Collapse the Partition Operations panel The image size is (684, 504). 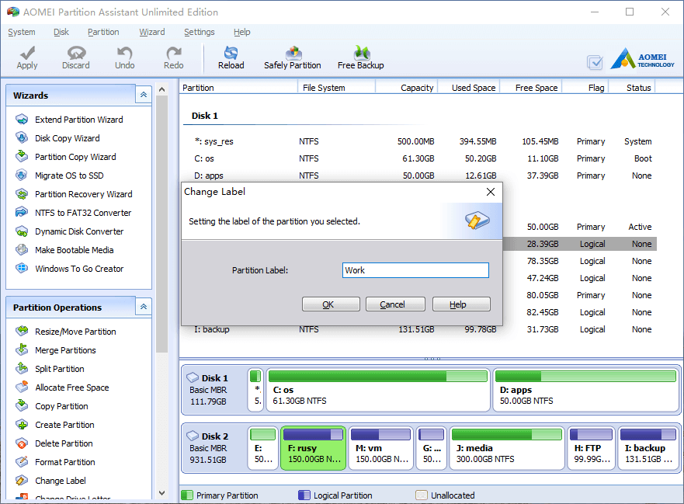pyautogui.click(x=144, y=307)
